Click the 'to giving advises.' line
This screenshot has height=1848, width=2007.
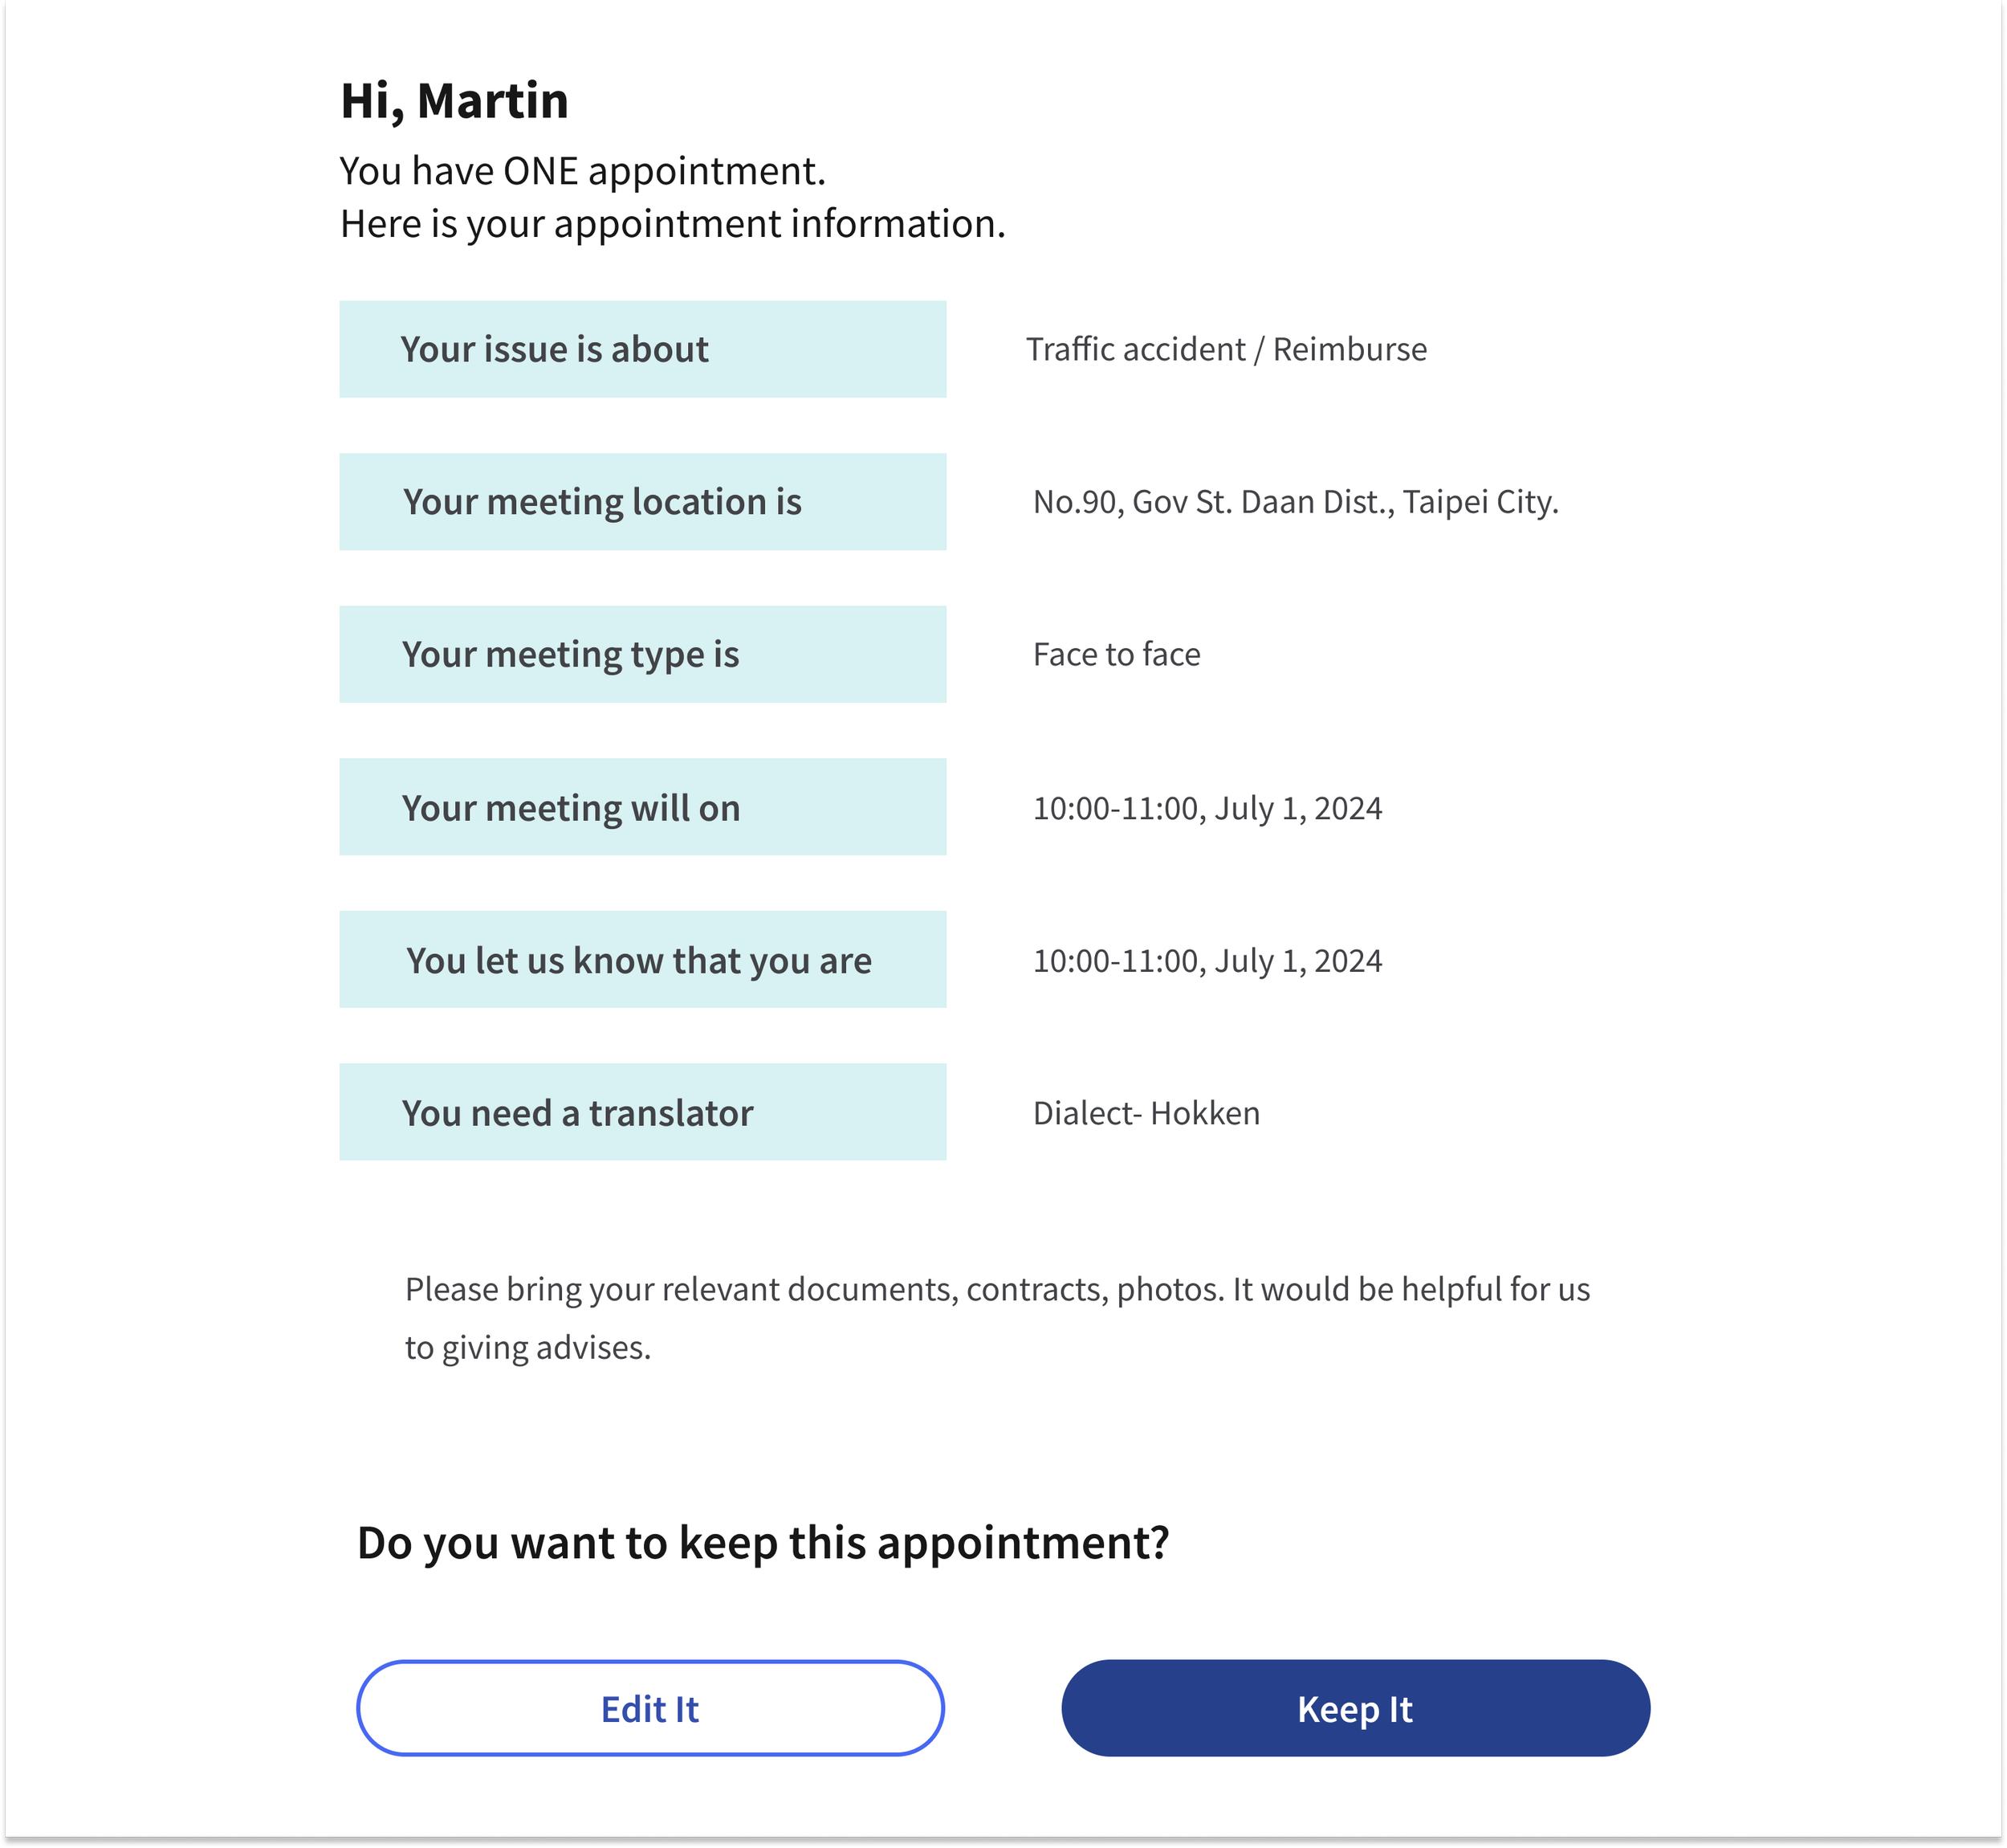click(527, 1348)
